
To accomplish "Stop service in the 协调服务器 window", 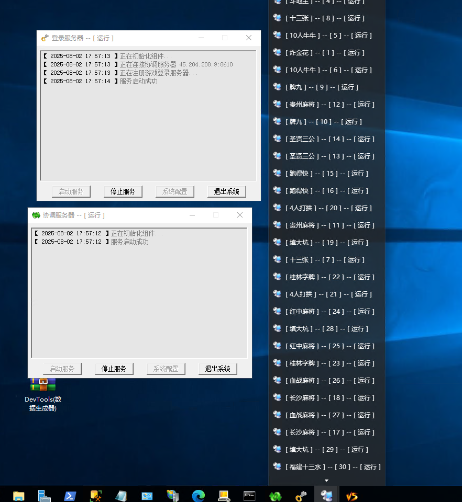I will tap(114, 369).
